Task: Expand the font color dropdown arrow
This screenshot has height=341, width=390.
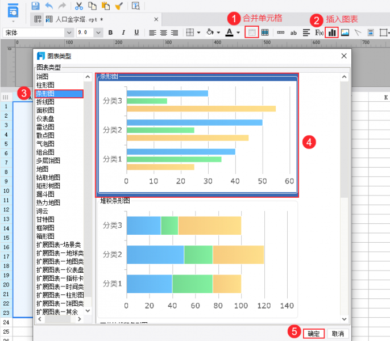Action: 238,32
